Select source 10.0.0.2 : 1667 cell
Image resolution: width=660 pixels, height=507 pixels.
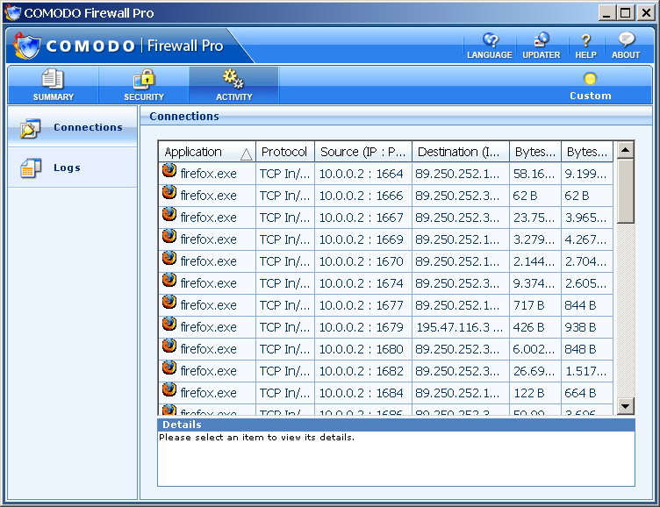click(363, 218)
